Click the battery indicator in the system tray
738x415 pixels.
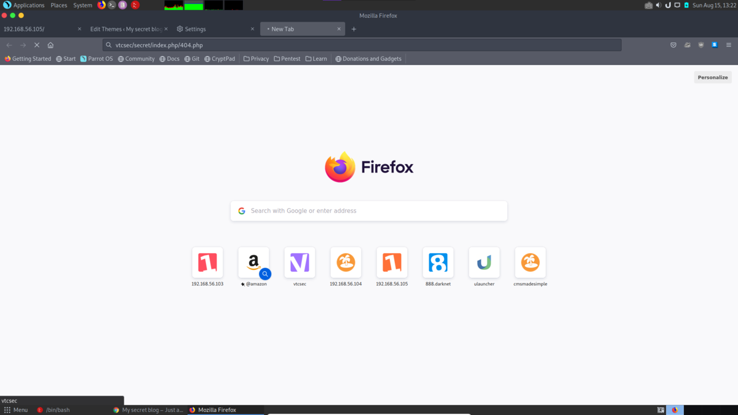[x=686, y=5]
